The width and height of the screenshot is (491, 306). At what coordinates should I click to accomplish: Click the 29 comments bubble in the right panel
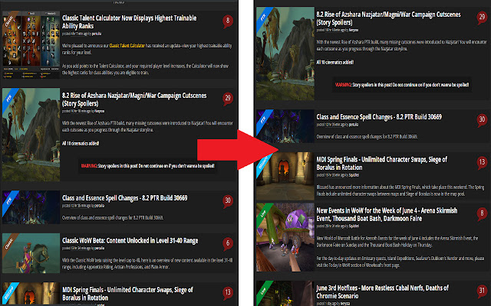click(x=483, y=18)
